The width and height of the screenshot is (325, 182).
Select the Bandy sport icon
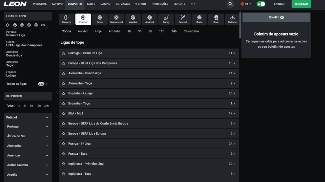tap(166, 19)
